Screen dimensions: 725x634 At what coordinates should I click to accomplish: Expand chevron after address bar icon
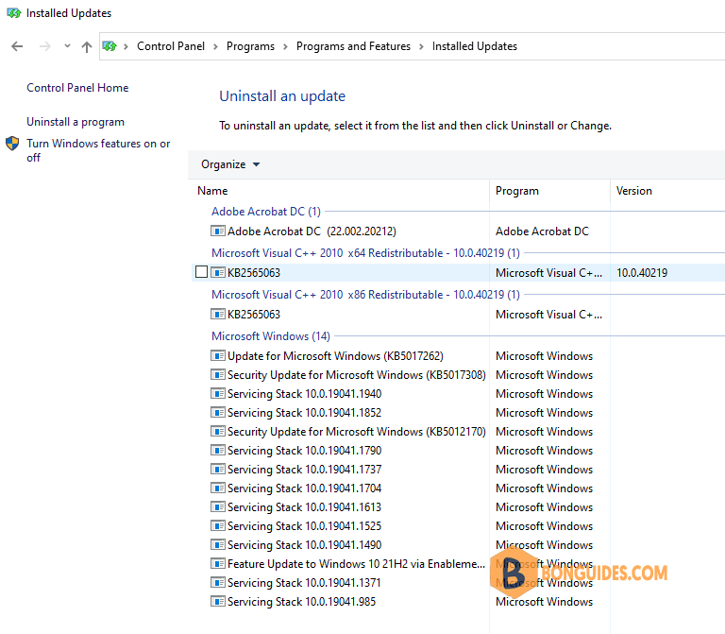(126, 46)
